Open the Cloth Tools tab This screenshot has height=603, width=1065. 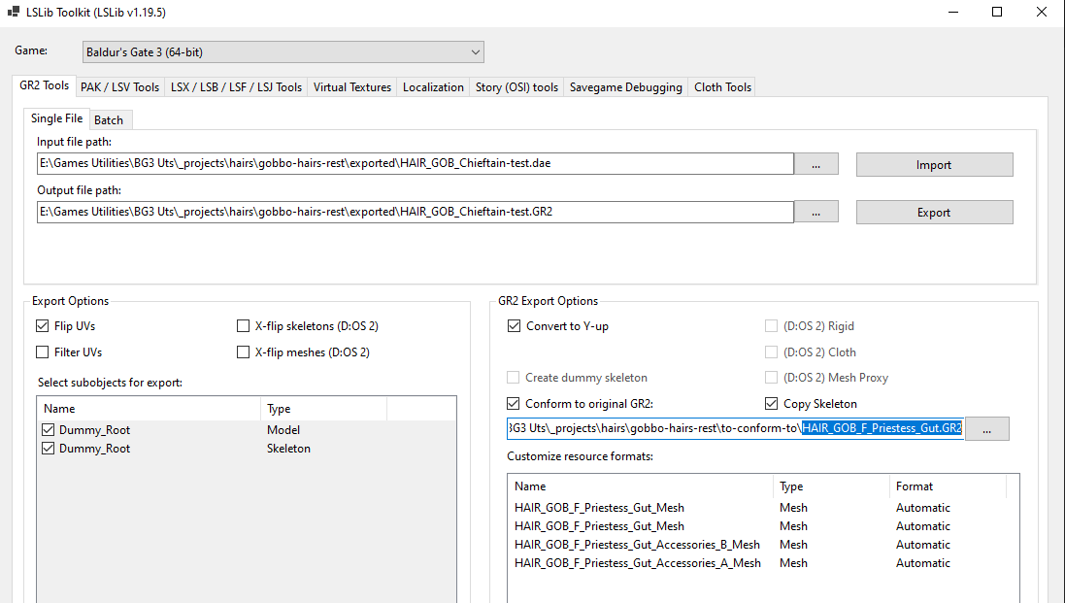coord(722,87)
